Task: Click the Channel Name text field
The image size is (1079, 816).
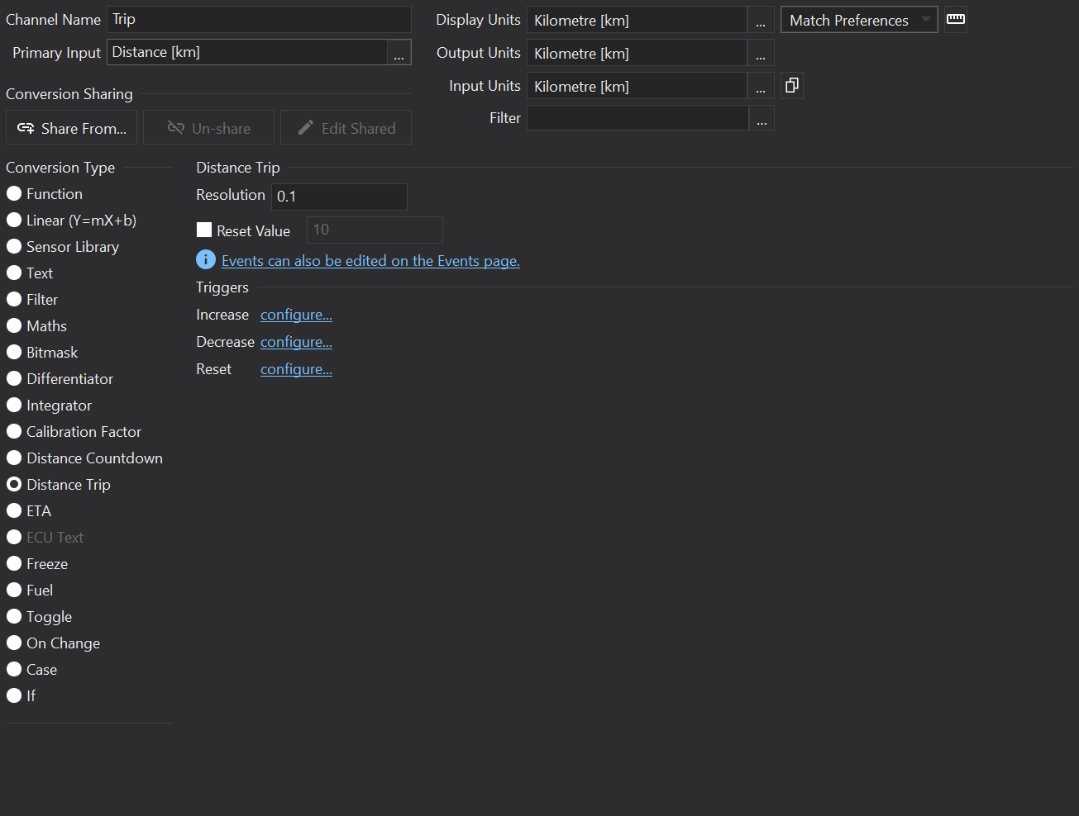Action: click(258, 20)
